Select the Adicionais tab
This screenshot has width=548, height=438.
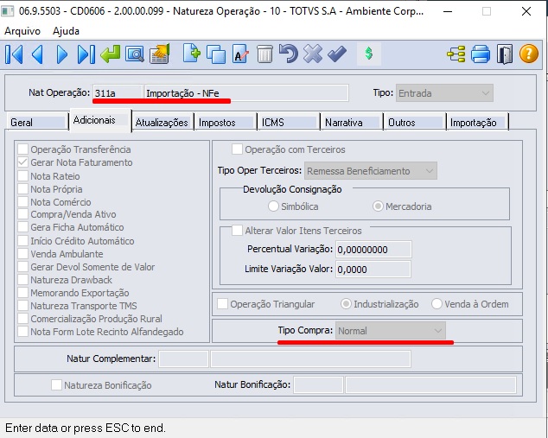[100, 120]
